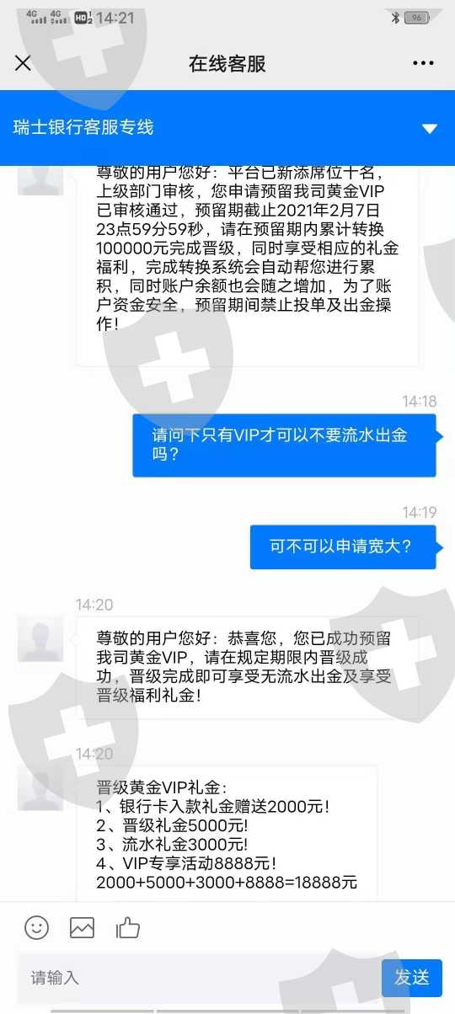Select the sent bubble asking about VIP流水出金
Image resolution: width=455 pixels, height=1014 pixels.
tap(284, 446)
